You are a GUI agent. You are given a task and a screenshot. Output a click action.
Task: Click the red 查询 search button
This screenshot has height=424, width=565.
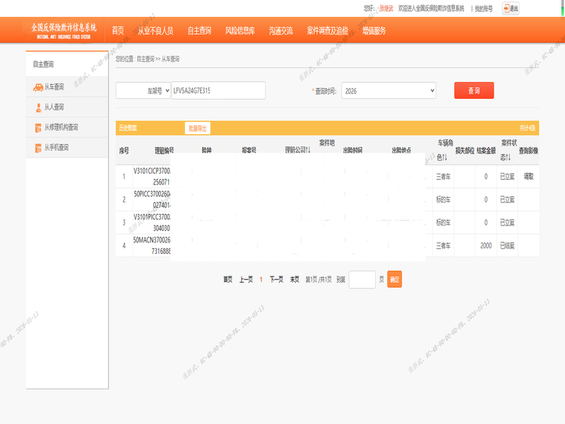pos(474,90)
